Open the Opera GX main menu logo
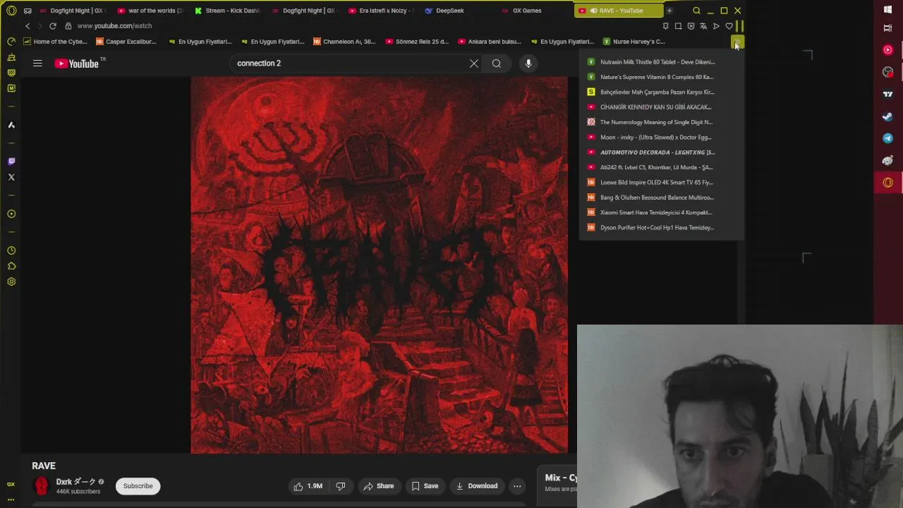The image size is (903, 508). coord(11,11)
